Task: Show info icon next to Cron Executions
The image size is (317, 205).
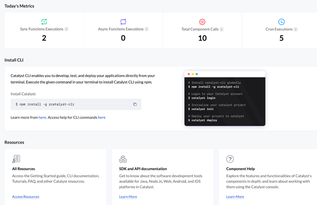Action: pyautogui.click(x=296, y=29)
